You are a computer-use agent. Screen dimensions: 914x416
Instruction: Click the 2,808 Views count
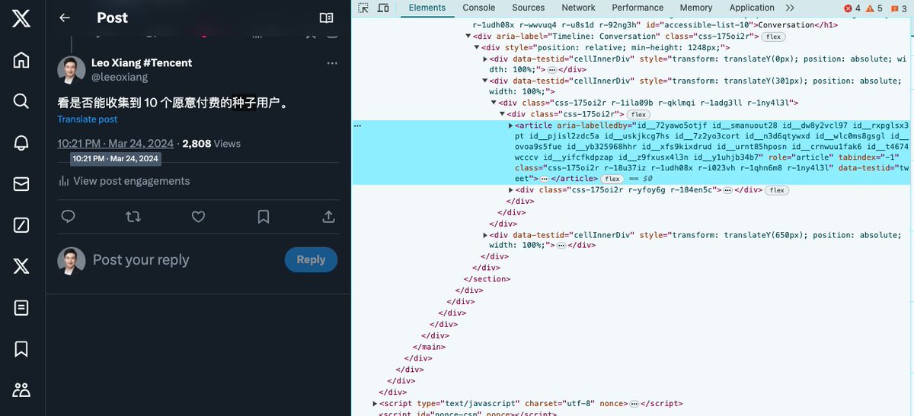[212, 143]
